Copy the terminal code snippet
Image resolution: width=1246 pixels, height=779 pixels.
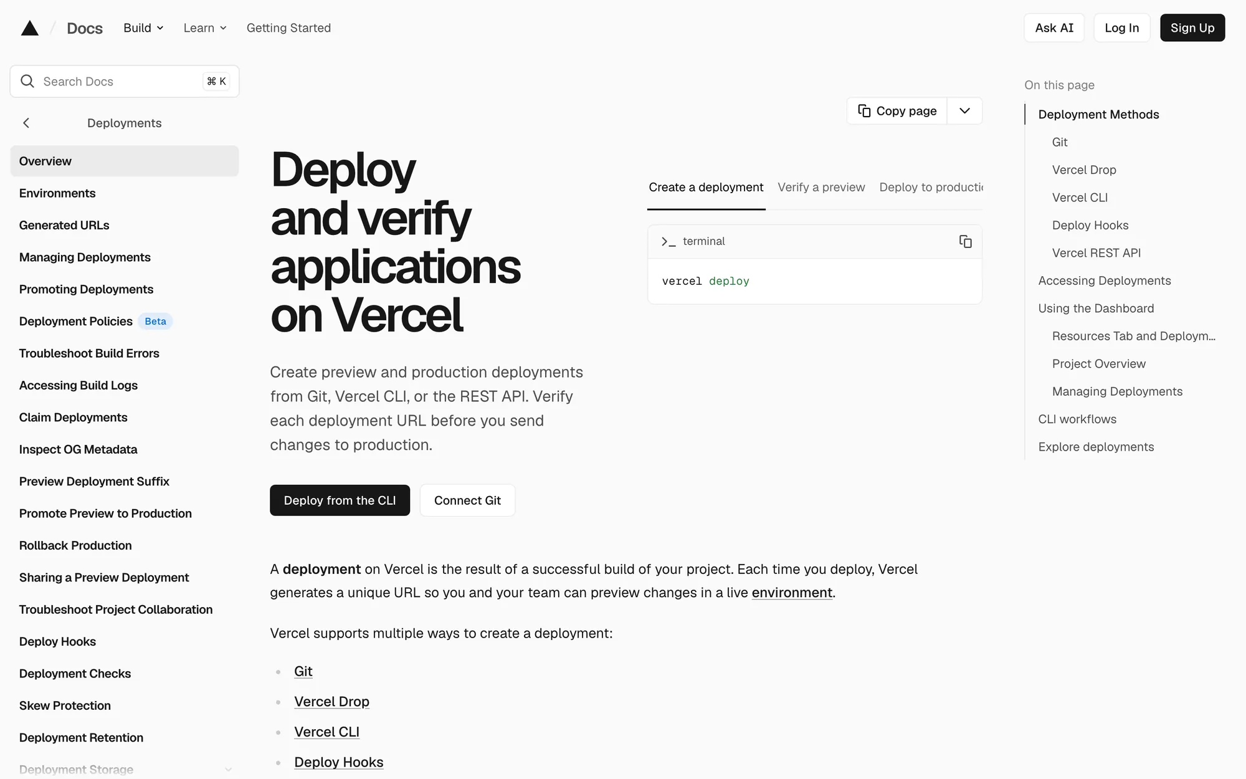click(x=966, y=241)
